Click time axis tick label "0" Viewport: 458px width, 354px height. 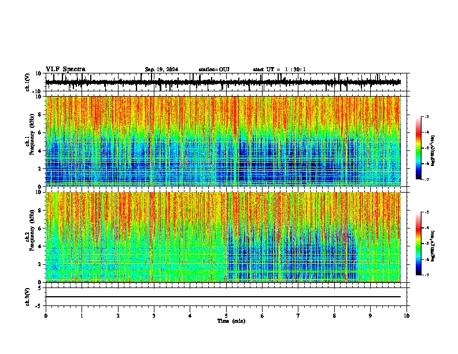46,316
